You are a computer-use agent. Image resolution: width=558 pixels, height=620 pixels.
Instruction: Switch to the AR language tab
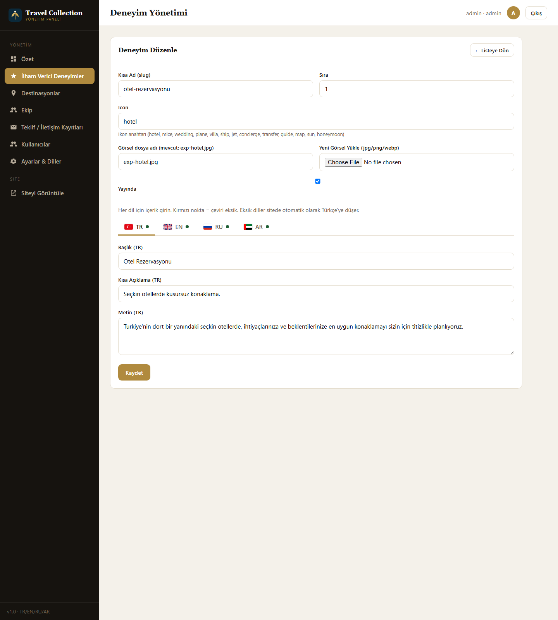pyautogui.click(x=256, y=227)
